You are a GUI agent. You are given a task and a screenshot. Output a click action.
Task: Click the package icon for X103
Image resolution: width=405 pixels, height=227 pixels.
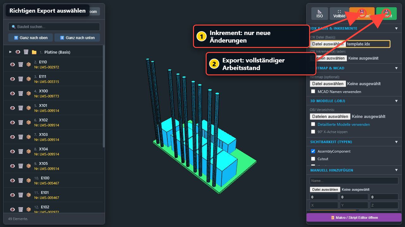pos(28,137)
